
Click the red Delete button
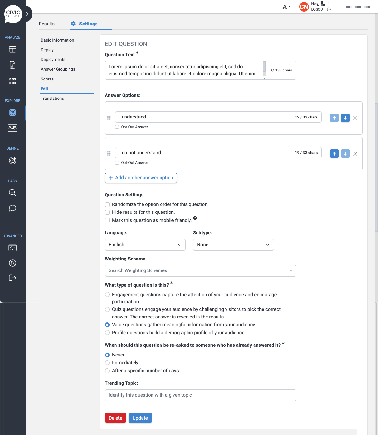click(115, 418)
